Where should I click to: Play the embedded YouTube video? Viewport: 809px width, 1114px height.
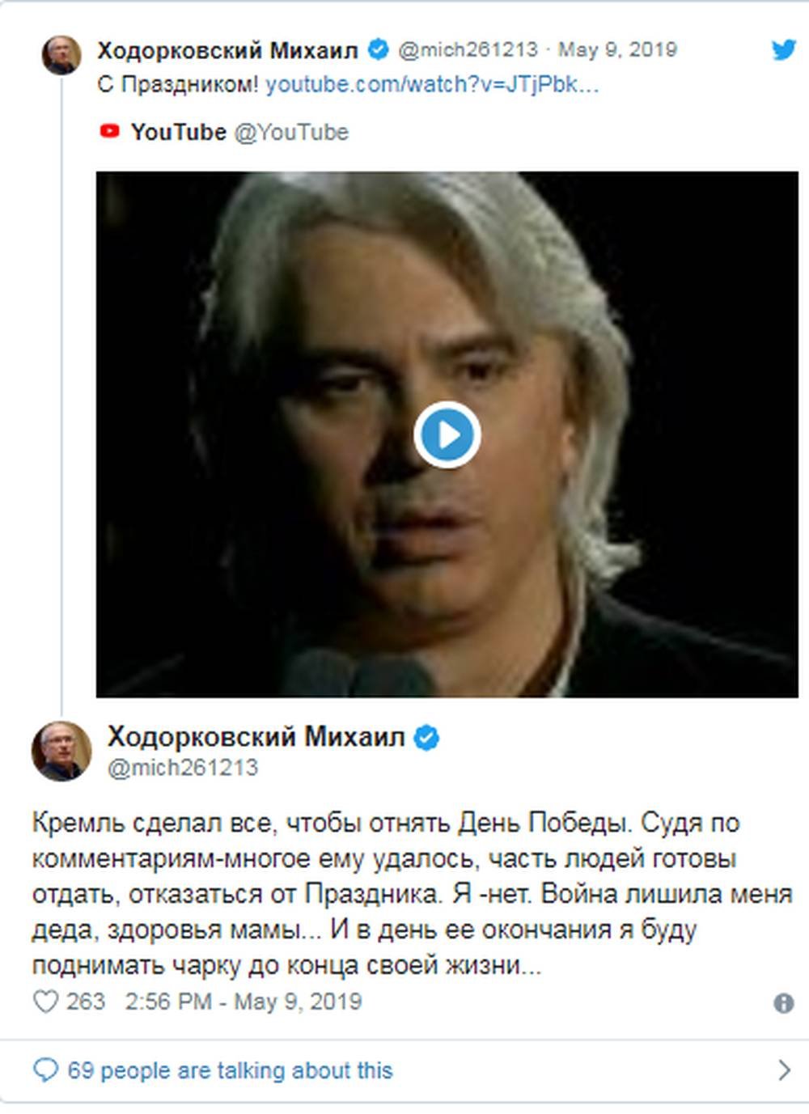point(447,435)
